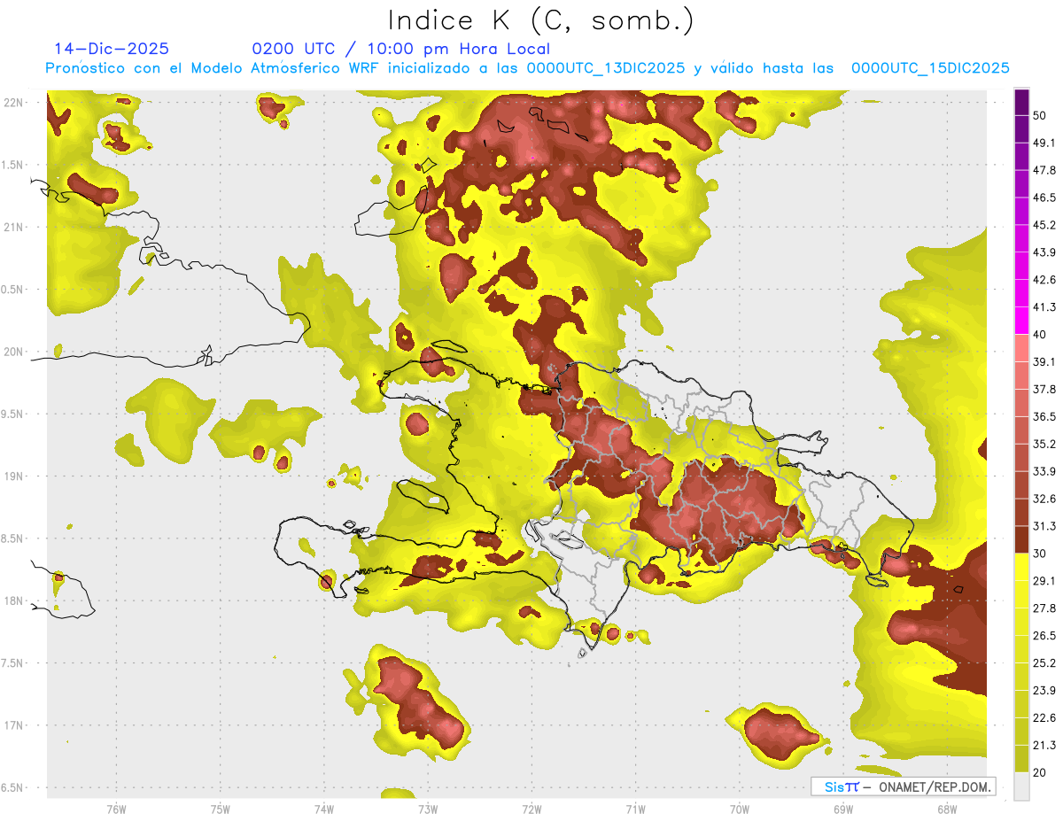The width and height of the screenshot is (1063, 821).
Task: Click the '70W' longitude label
Action: point(739,809)
